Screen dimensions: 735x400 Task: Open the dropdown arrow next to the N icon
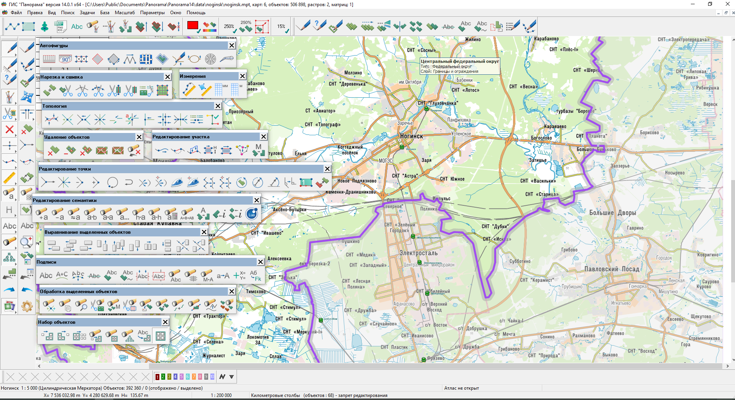click(x=232, y=377)
